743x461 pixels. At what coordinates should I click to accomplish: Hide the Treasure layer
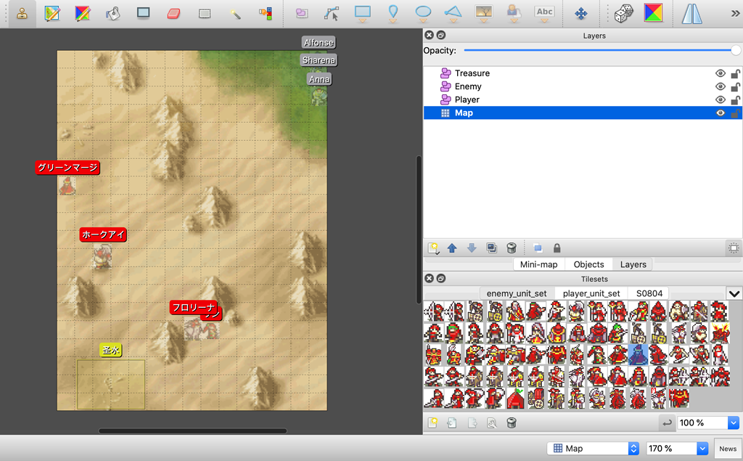tap(721, 73)
